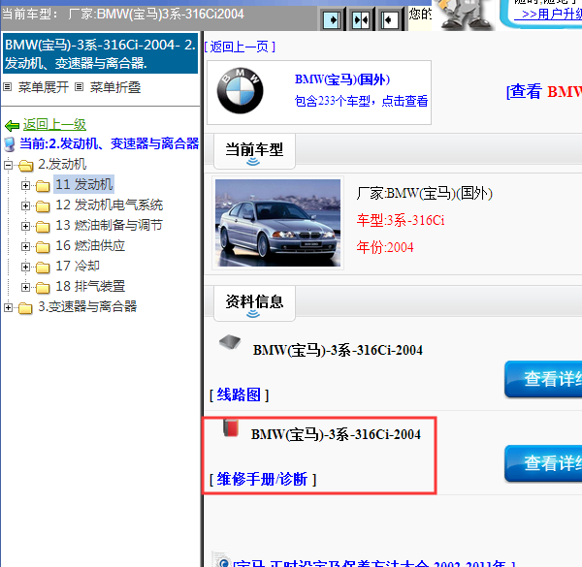Click 当前:2.发动机、变速器与离合器 heading
The height and width of the screenshot is (567, 582).
[x=109, y=143]
